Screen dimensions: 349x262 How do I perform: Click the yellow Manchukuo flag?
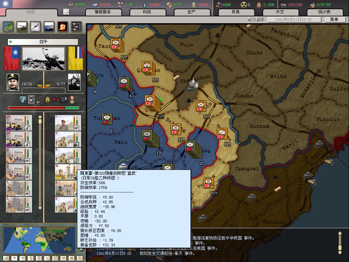(76, 58)
